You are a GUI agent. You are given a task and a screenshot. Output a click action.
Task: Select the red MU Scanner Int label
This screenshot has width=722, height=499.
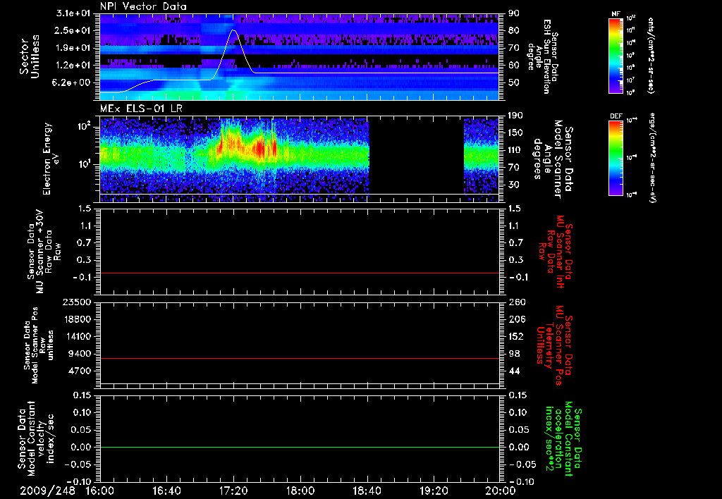pos(556,252)
